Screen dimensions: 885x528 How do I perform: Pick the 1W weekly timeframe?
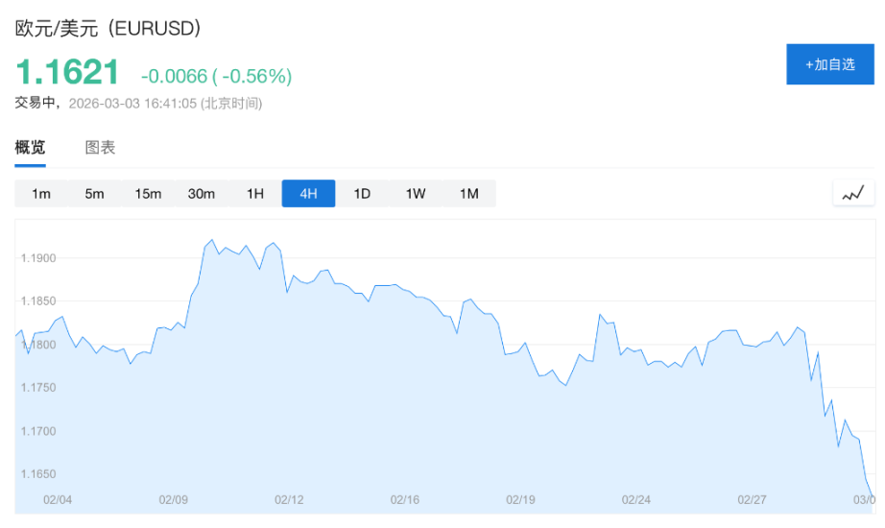tap(415, 194)
